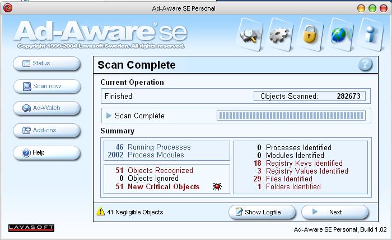Click "0 Objects Ignored" line
Screen dimensions: 392x240
149,178
